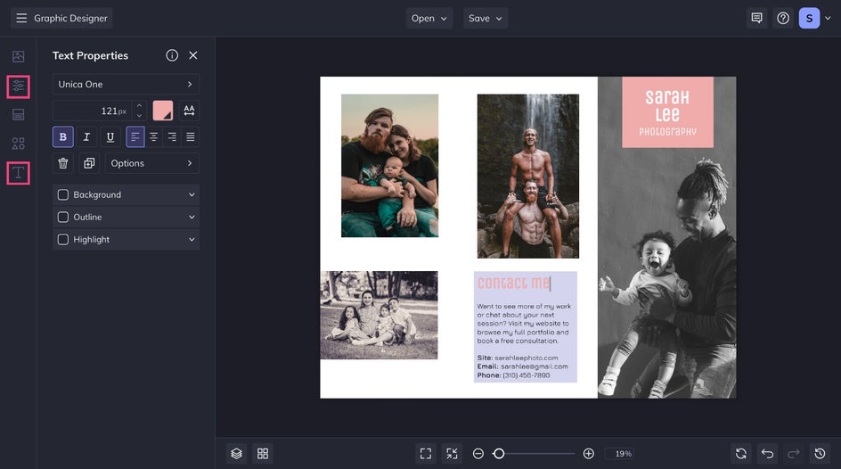Expand the Outline section chevron
Viewport: 841px width, 469px height.
click(192, 217)
